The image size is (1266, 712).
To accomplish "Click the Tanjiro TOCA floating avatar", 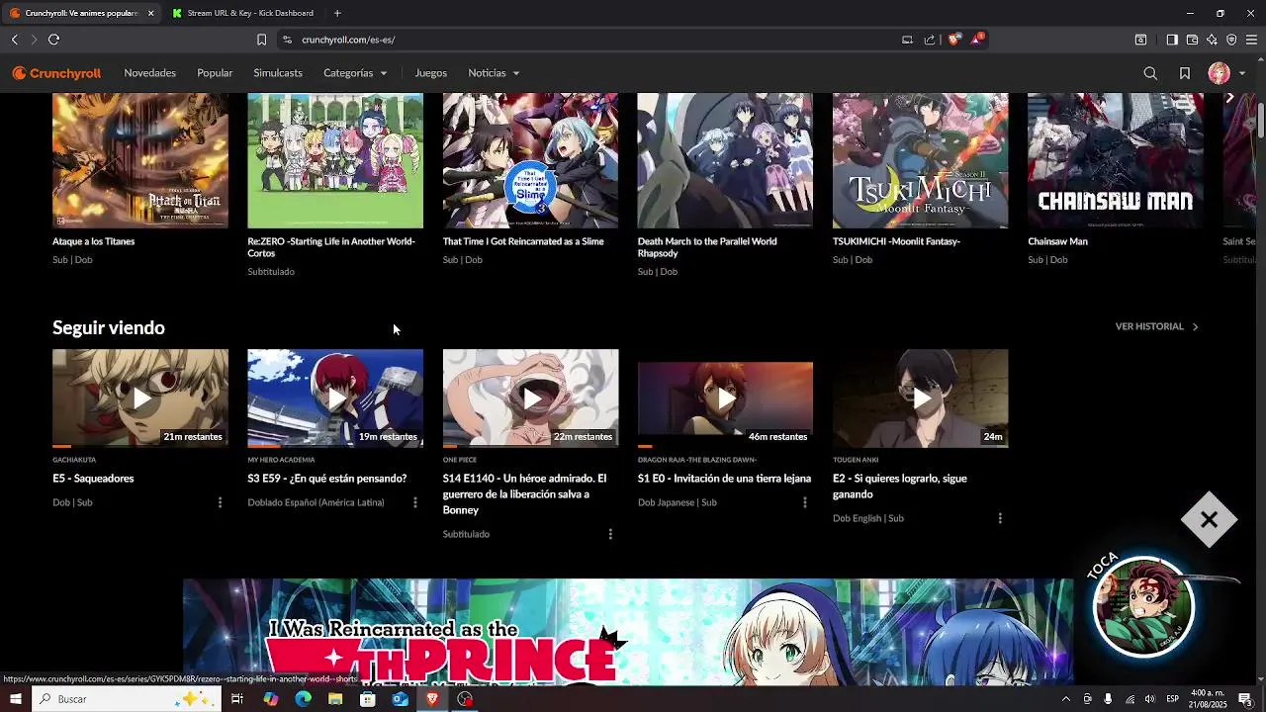I will 1143,607.
